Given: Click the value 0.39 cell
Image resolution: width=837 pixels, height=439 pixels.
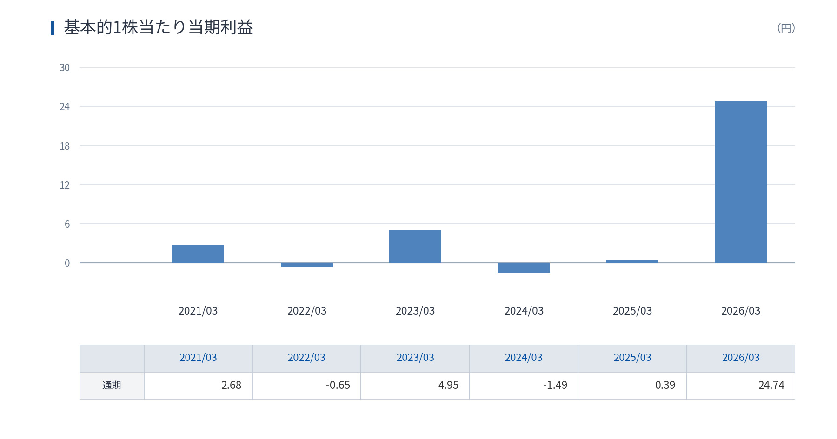Looking at the screenshot, I should [632, 386].
